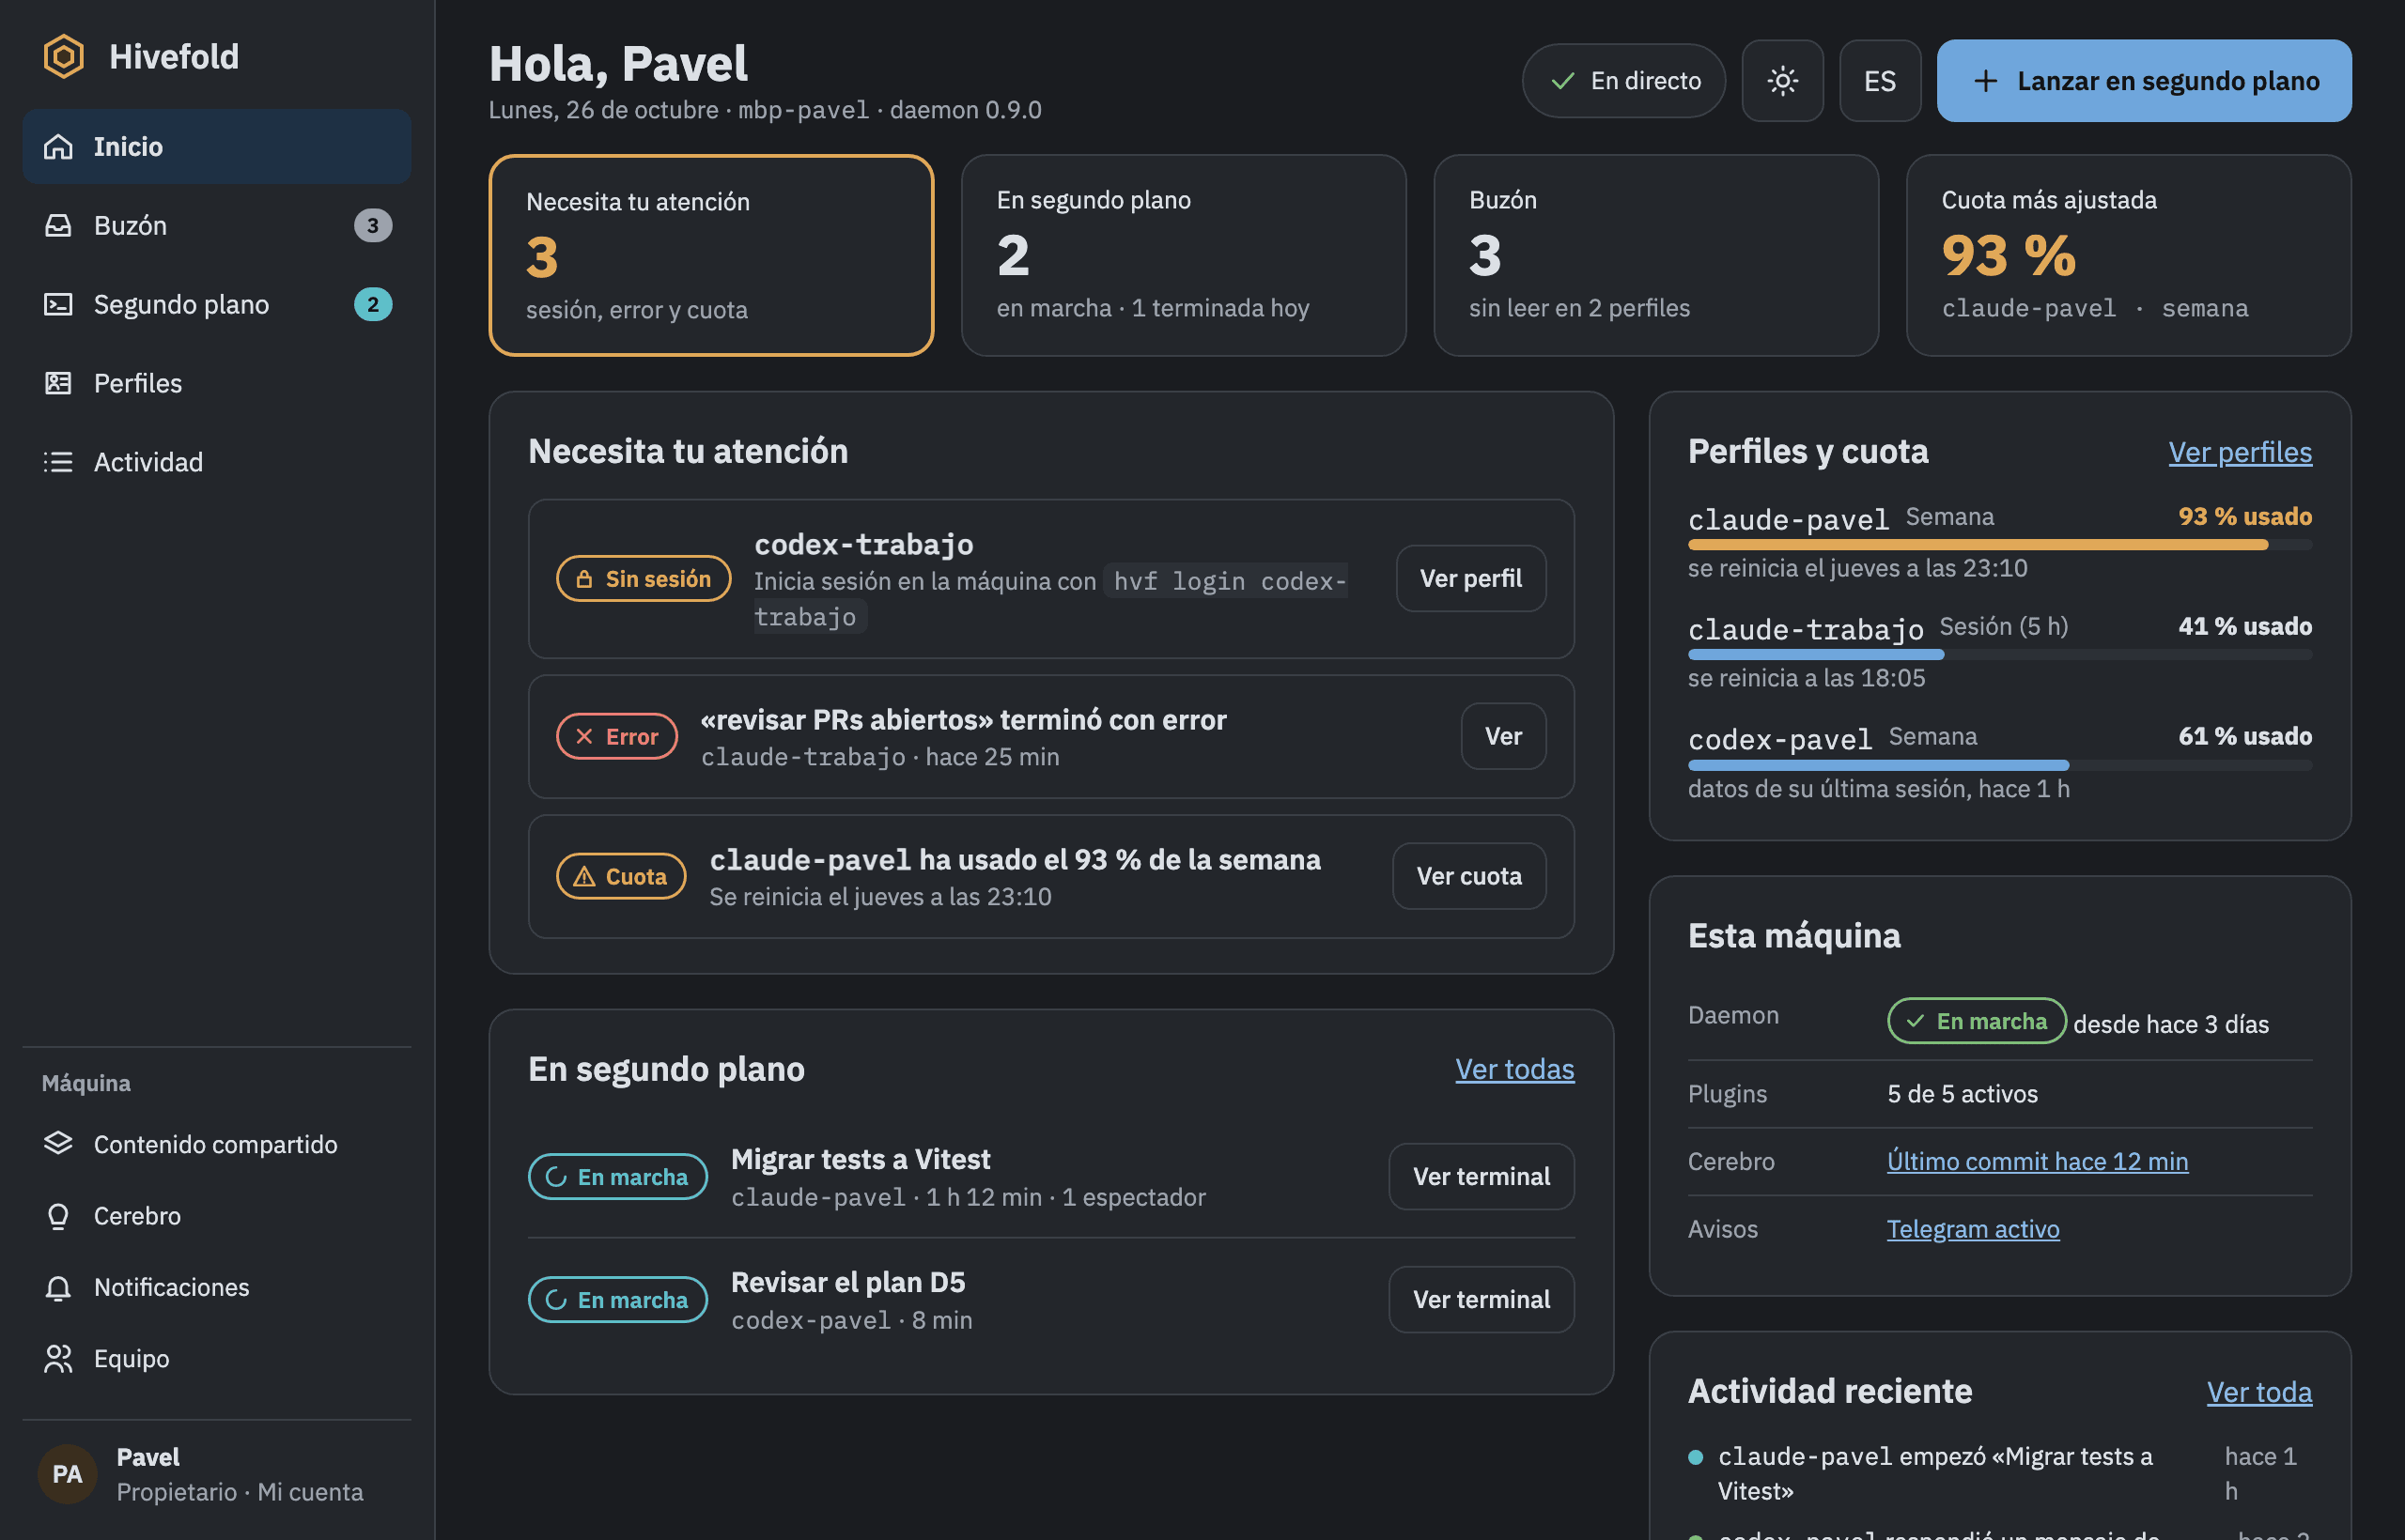Open Perfiles via its ID card icon

tap(58, 383)
